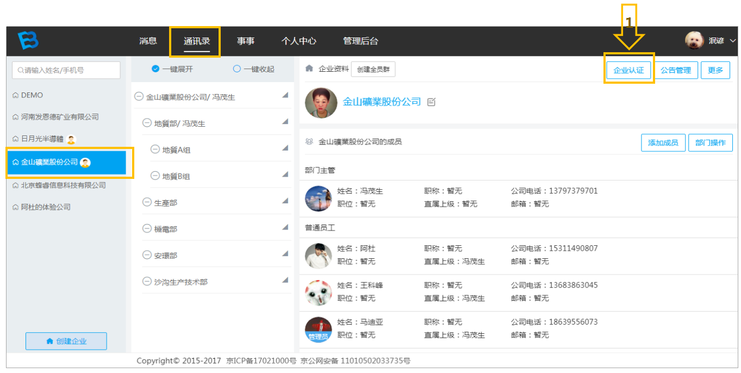Click the blue app logo icon
Viewport: 741px width, 373px height.
pyautogui.click(x=28, y=41)
